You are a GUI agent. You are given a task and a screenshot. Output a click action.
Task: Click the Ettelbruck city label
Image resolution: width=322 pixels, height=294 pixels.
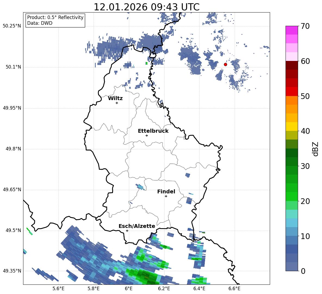point(153,131)
